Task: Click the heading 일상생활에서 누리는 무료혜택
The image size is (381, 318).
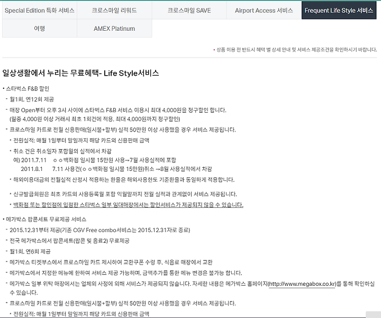Action: coord(80,73)
